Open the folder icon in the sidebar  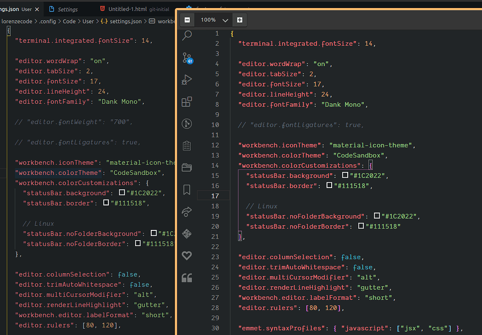(187, 167)
